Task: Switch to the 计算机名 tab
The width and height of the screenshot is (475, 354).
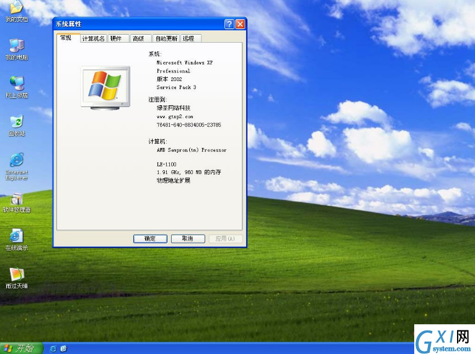Action: coord(93,38)
